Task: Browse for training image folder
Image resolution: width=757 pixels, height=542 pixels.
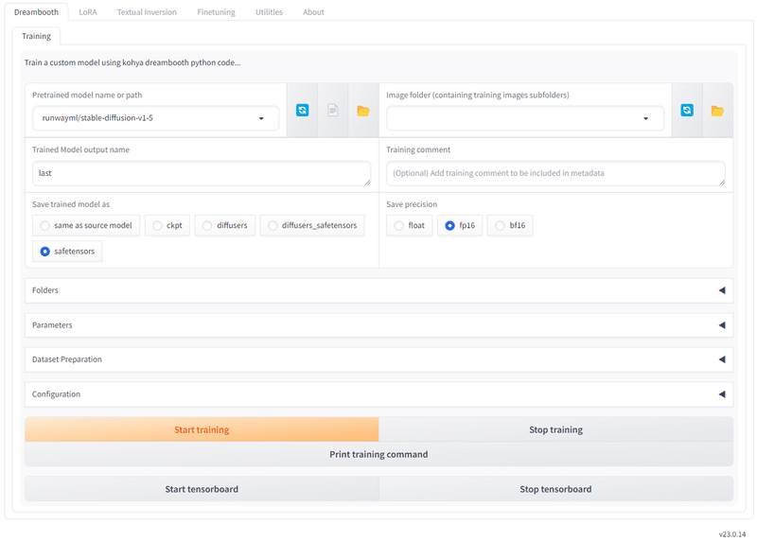Action: point(717,111)
